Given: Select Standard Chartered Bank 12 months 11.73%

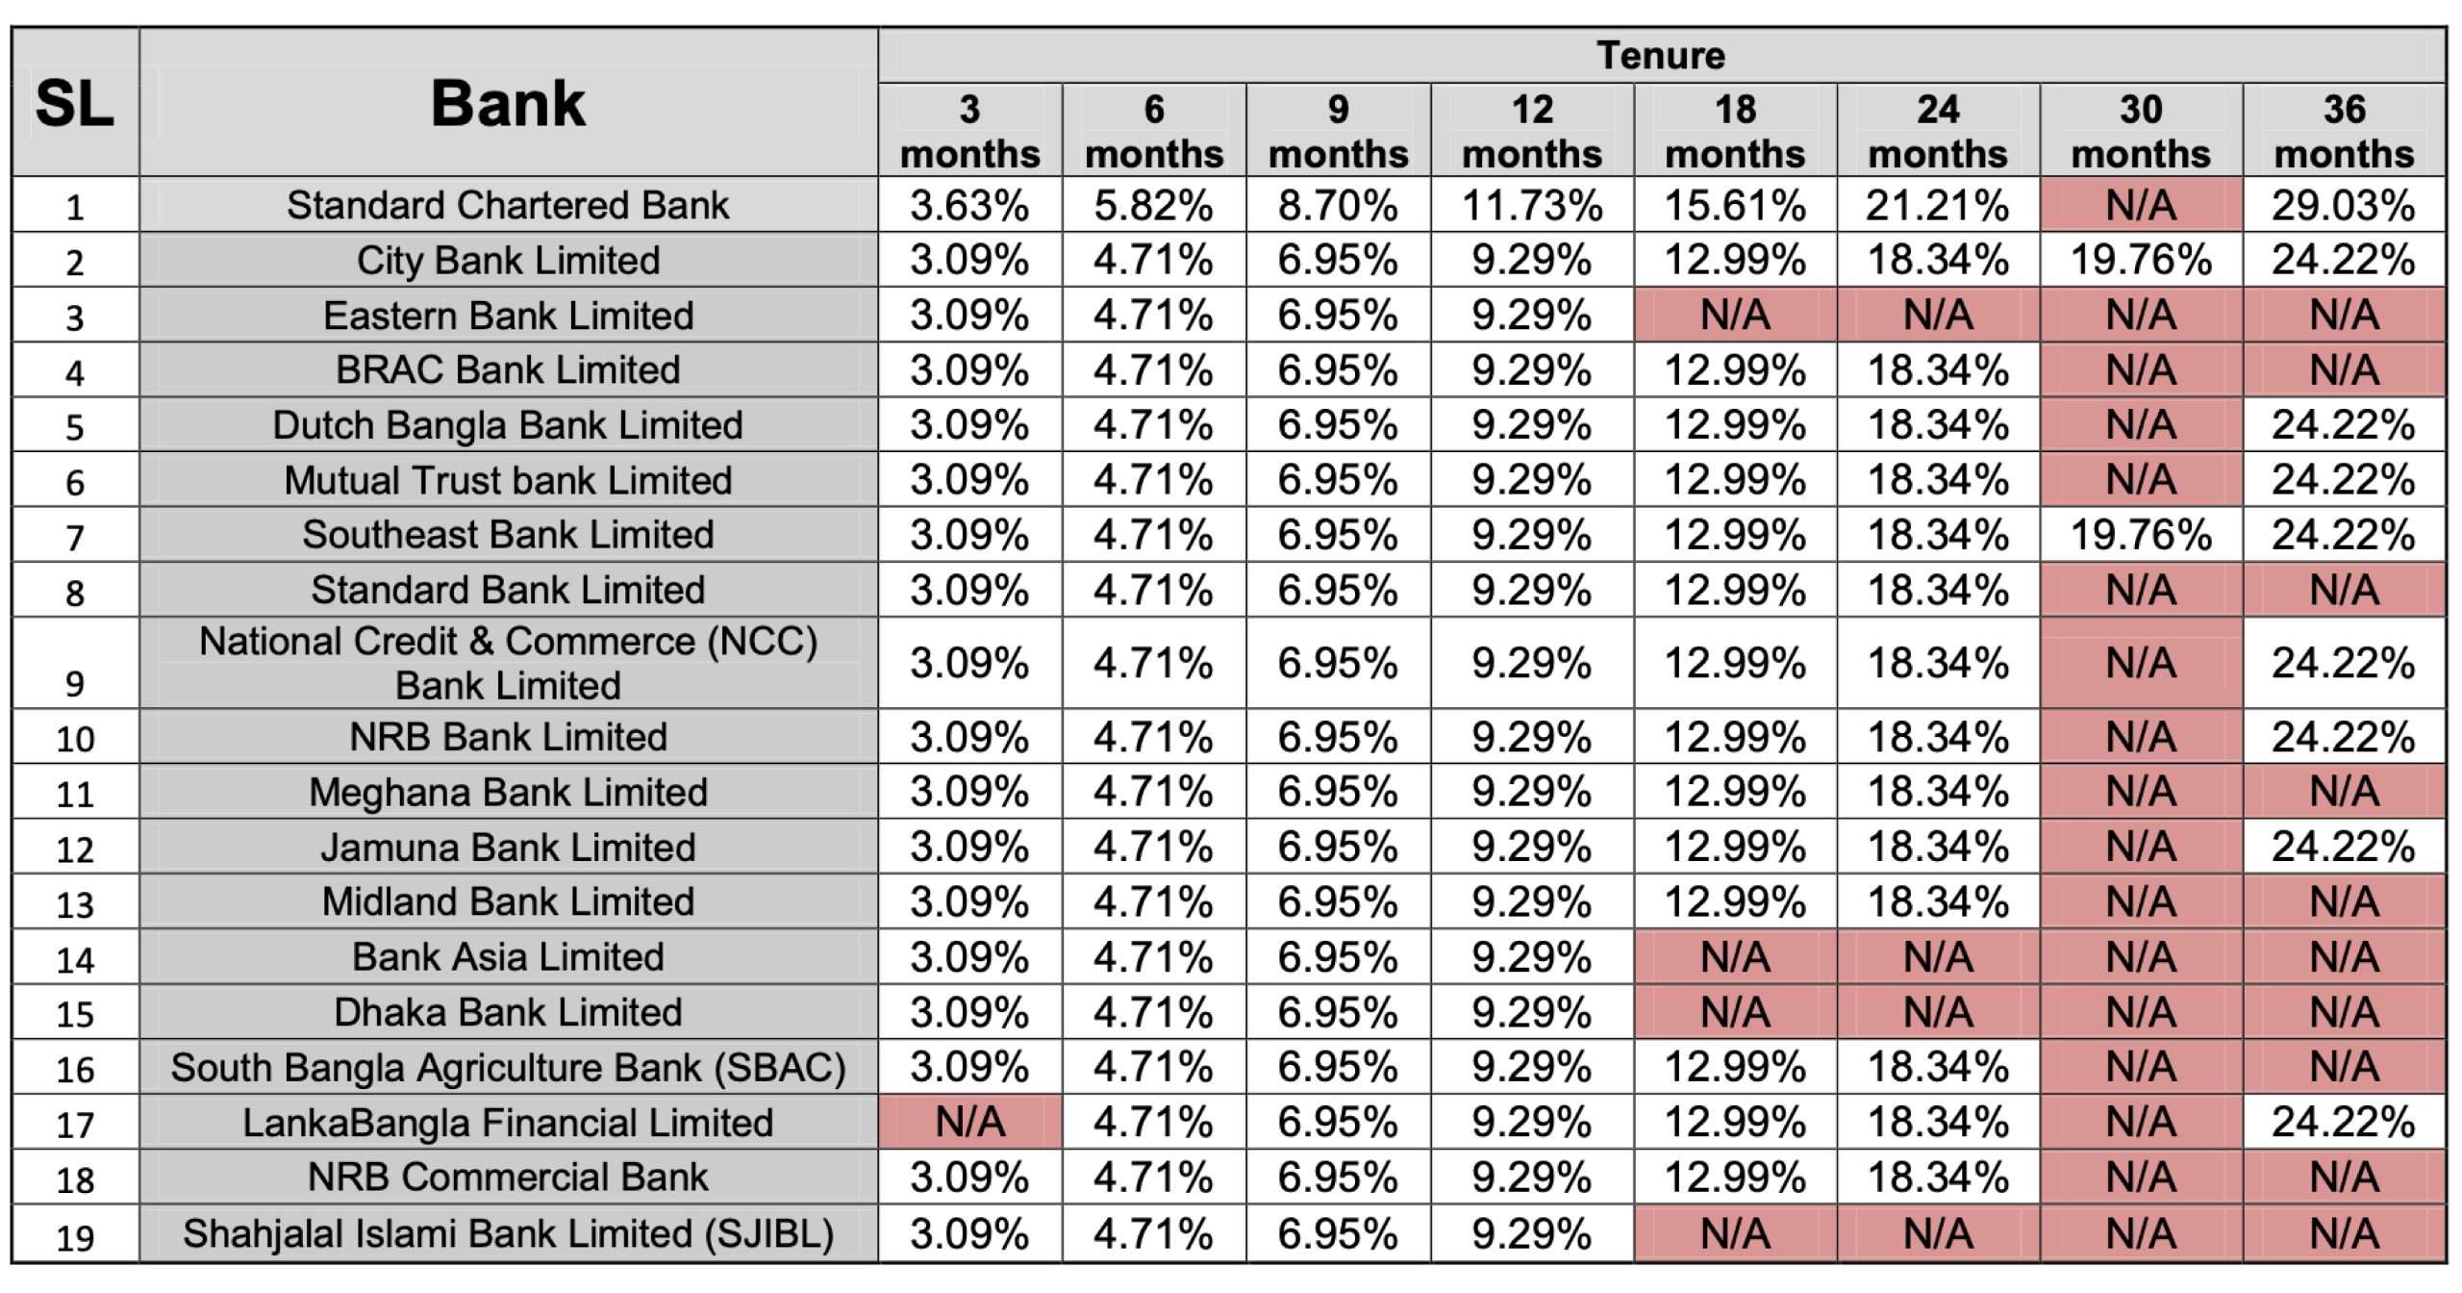Looking at the screenshot, I should click(1532, 205).
